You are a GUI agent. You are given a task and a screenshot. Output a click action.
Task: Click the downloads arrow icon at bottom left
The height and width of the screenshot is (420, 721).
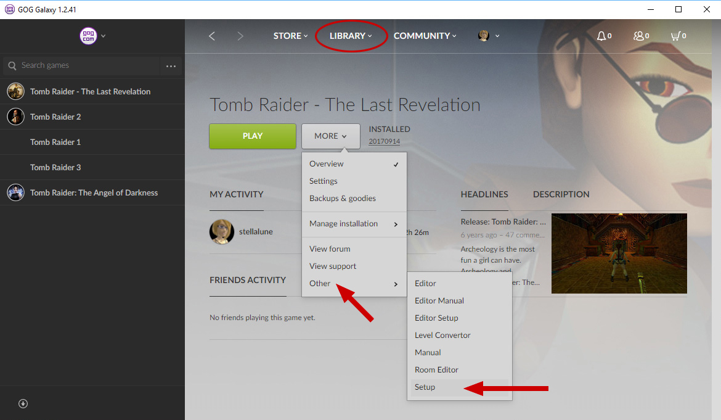pyautogui.click(x=23, y=403)
